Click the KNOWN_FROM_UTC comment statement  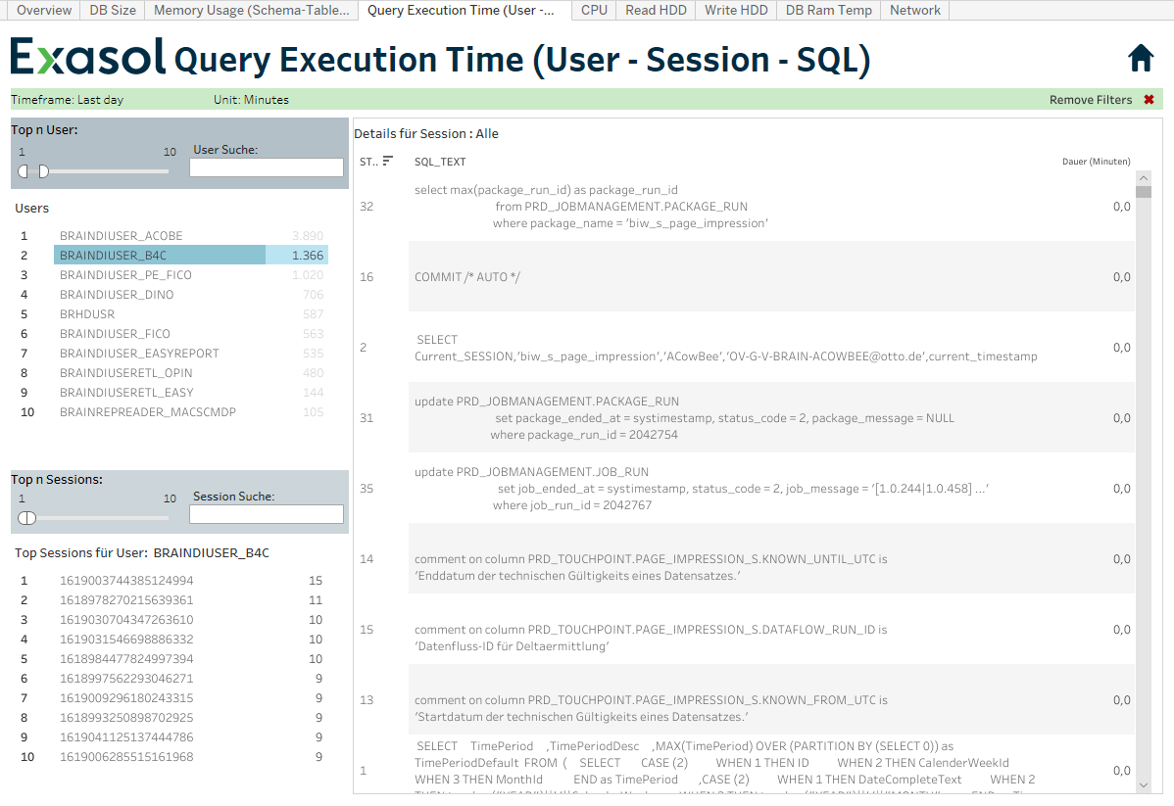[651, 708]
